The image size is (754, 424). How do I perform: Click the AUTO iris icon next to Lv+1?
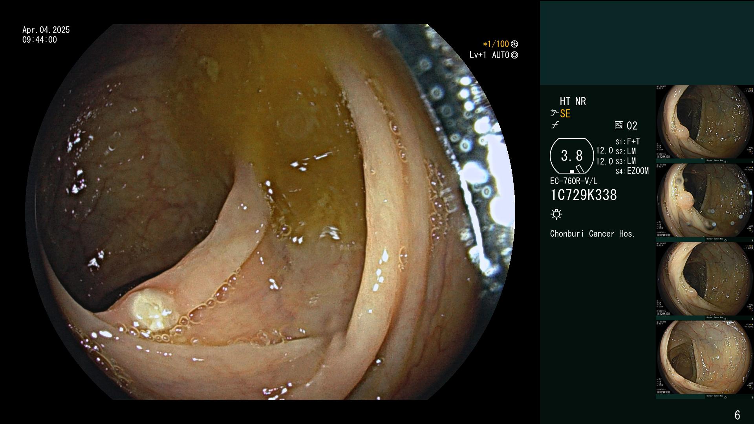click(x=514, y=55)
